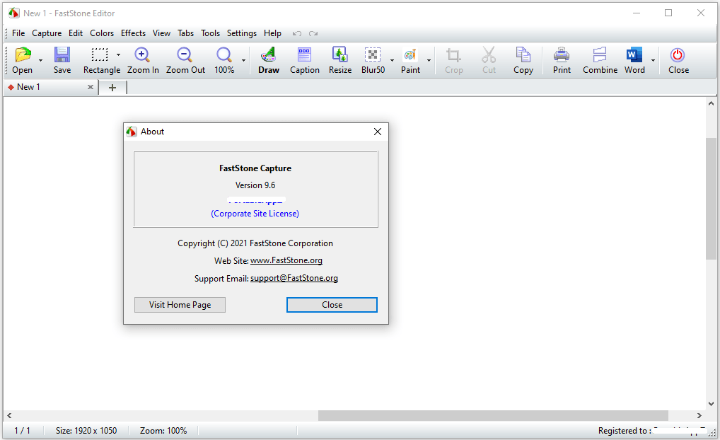
Task: Click the Undo arrow in menu bar
Action: coord(296,33)
